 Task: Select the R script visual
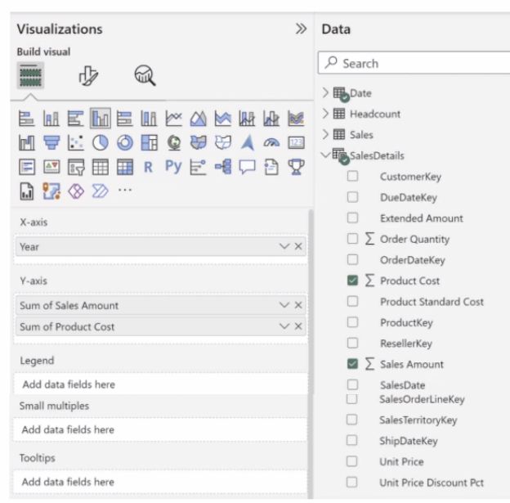point(148,167)
